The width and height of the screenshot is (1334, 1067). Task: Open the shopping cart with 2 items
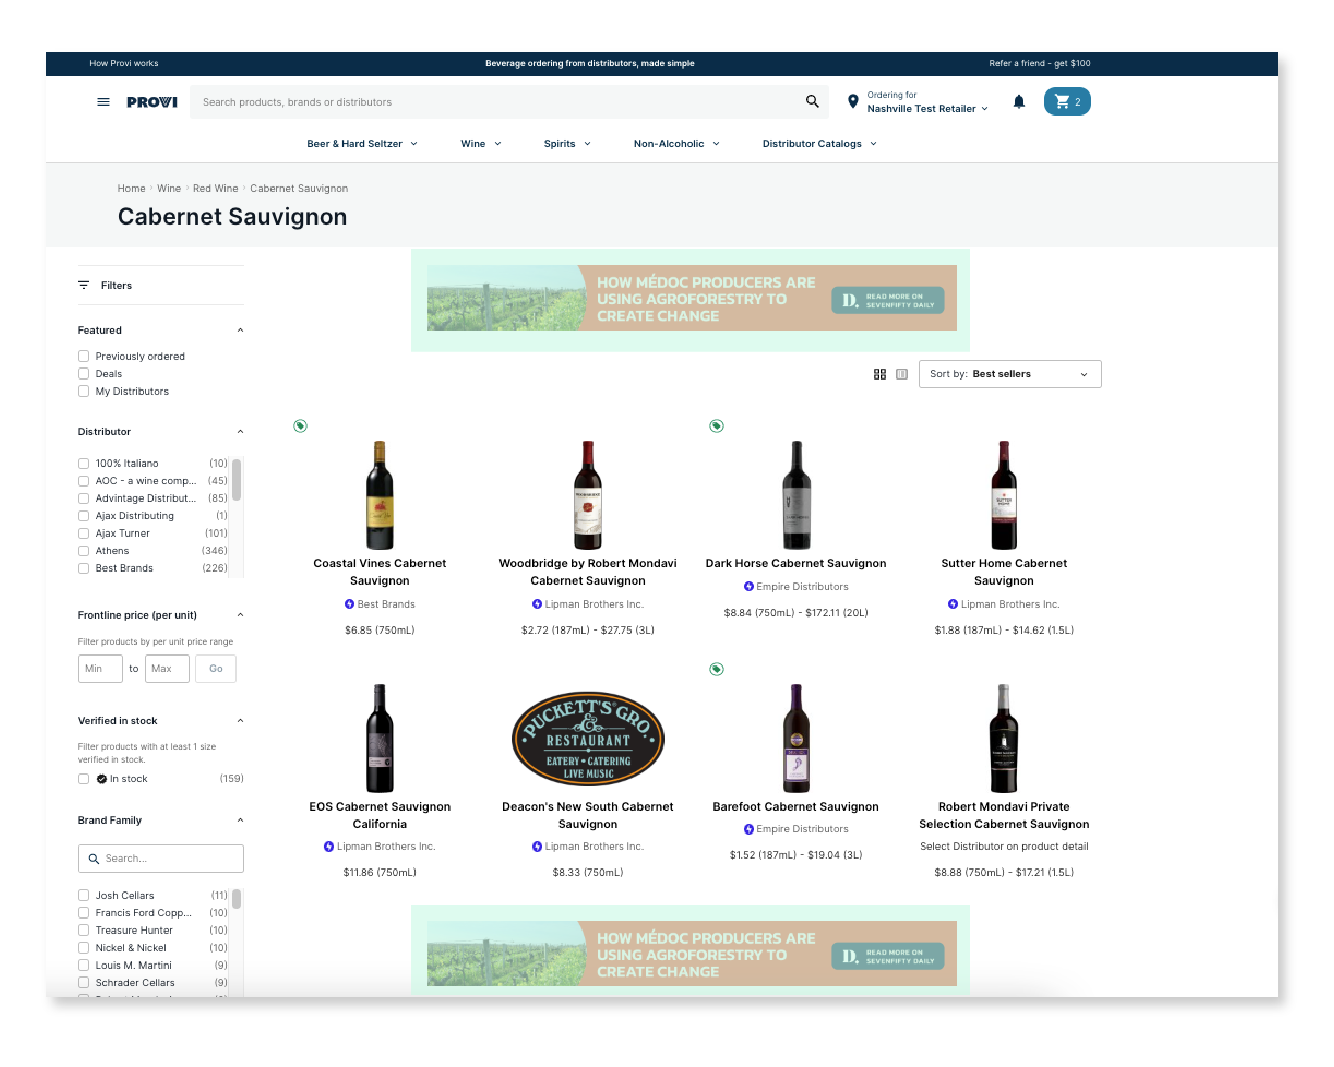[x=1067, y=101]
